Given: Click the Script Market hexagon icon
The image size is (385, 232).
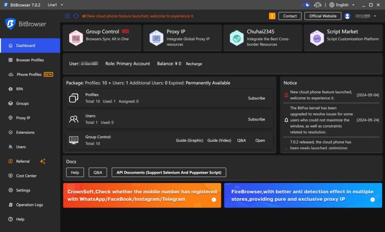Looking at the screenshot, I should click(x=317, y=38).
